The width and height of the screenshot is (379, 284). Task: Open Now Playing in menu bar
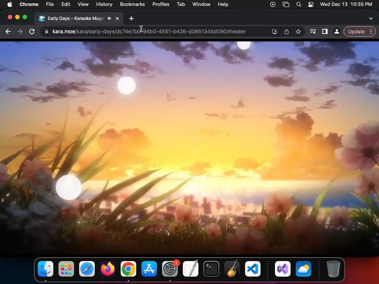point(273,4)
